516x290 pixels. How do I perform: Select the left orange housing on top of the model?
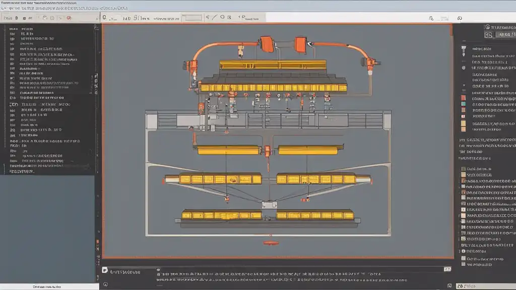tap(267, 44)
